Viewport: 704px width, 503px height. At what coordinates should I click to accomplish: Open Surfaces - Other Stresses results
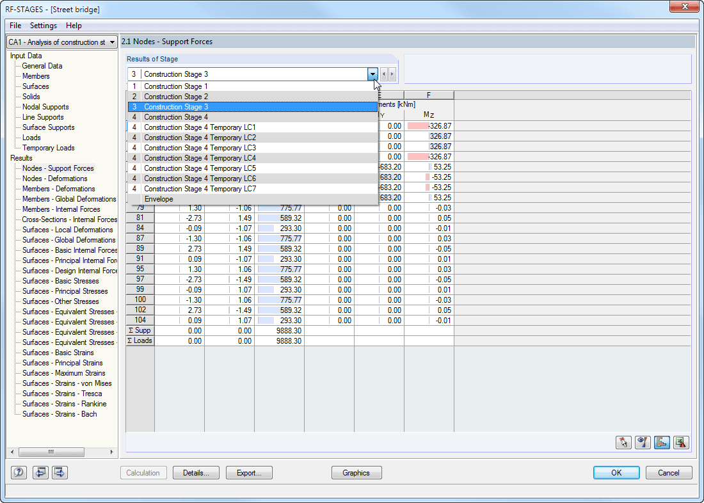[x=61, y=301]
